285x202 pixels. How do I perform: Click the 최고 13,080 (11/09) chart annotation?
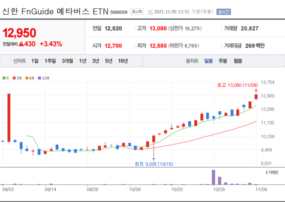[x=237, y=85]
